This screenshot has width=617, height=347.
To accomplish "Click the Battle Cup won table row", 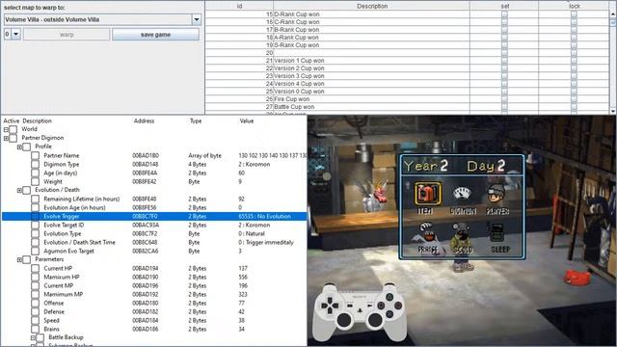I will pyautogui.click(x=407, y=107).
